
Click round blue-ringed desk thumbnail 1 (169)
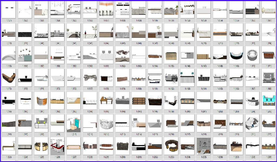pyautogui.click(x=236, y=55)
